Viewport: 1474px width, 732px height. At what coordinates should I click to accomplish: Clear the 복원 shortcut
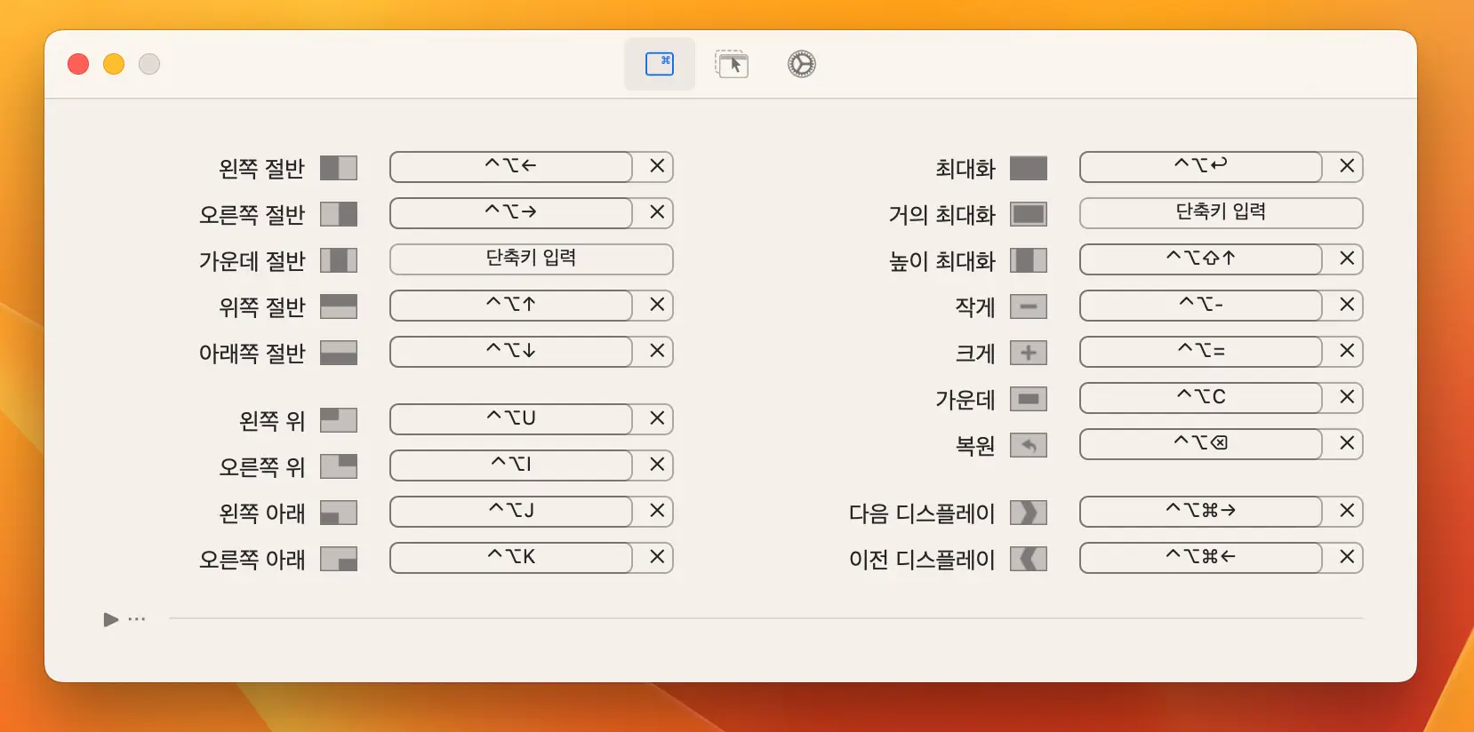coord(1347,443)
